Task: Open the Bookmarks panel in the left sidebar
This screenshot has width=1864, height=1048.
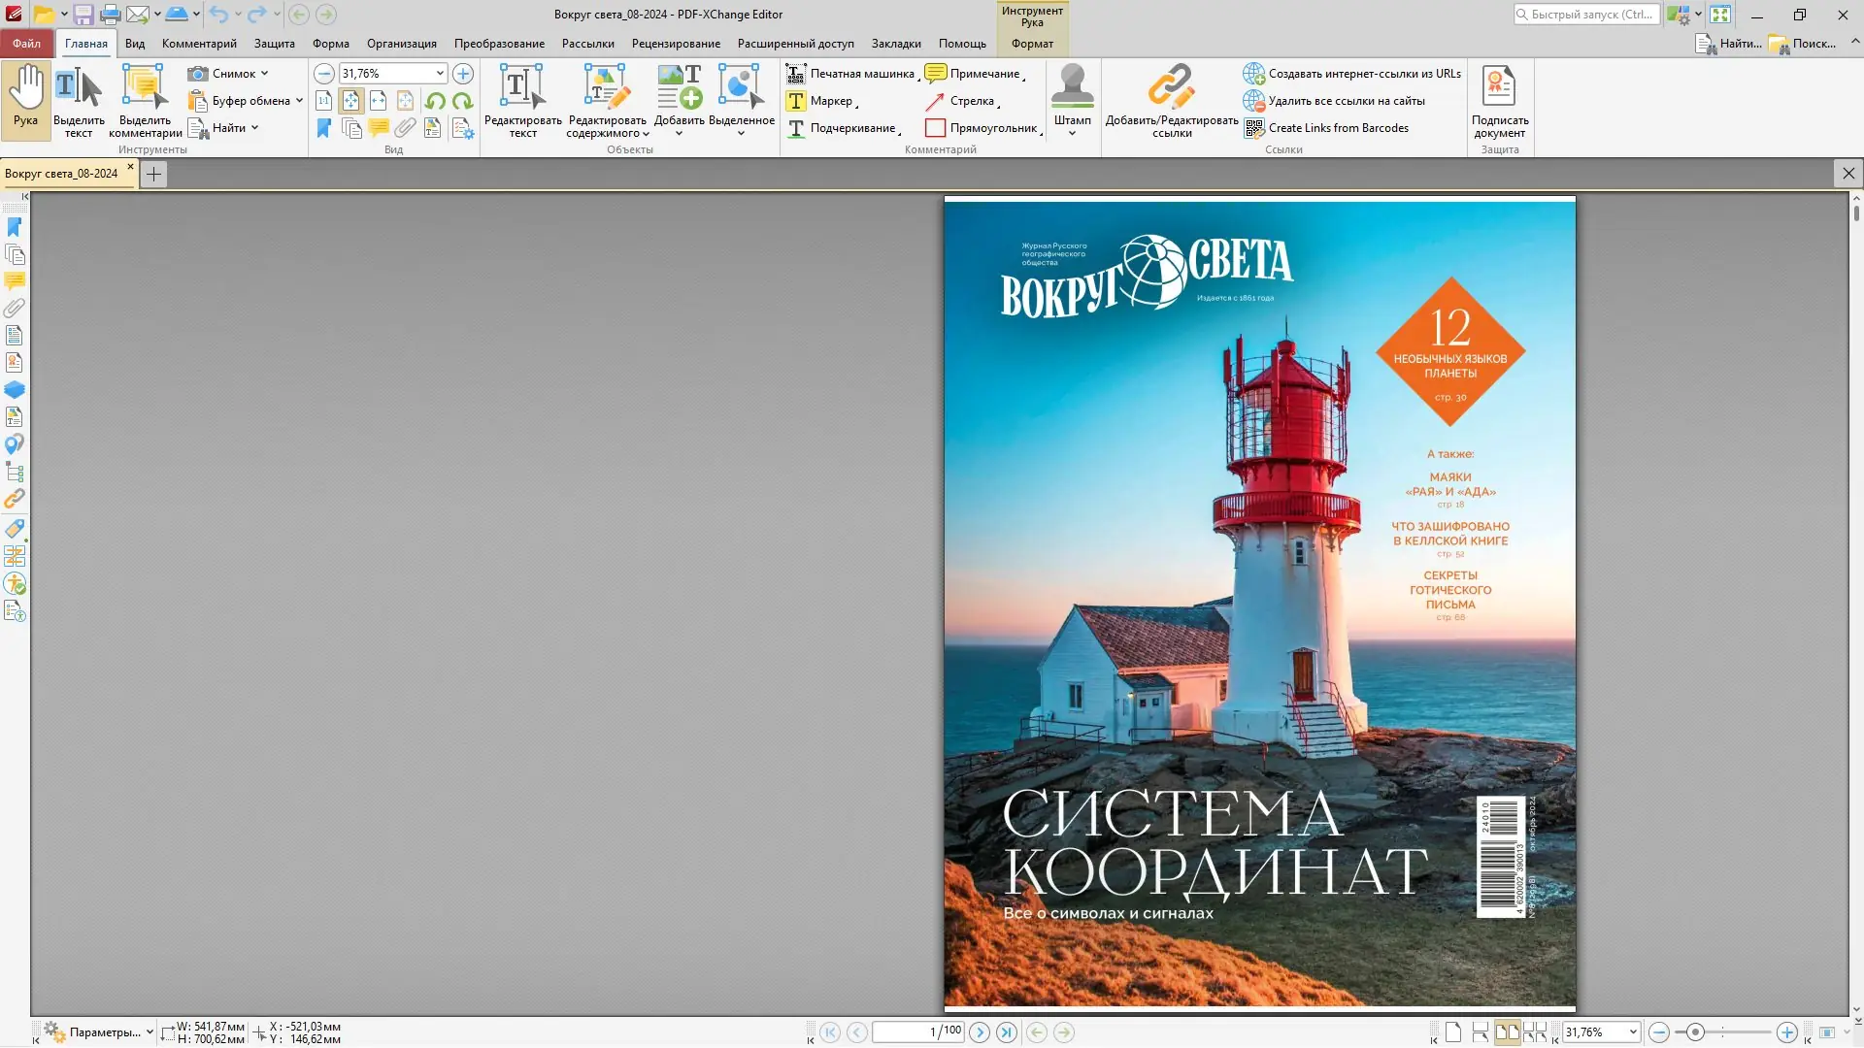Action: [15, 226]
